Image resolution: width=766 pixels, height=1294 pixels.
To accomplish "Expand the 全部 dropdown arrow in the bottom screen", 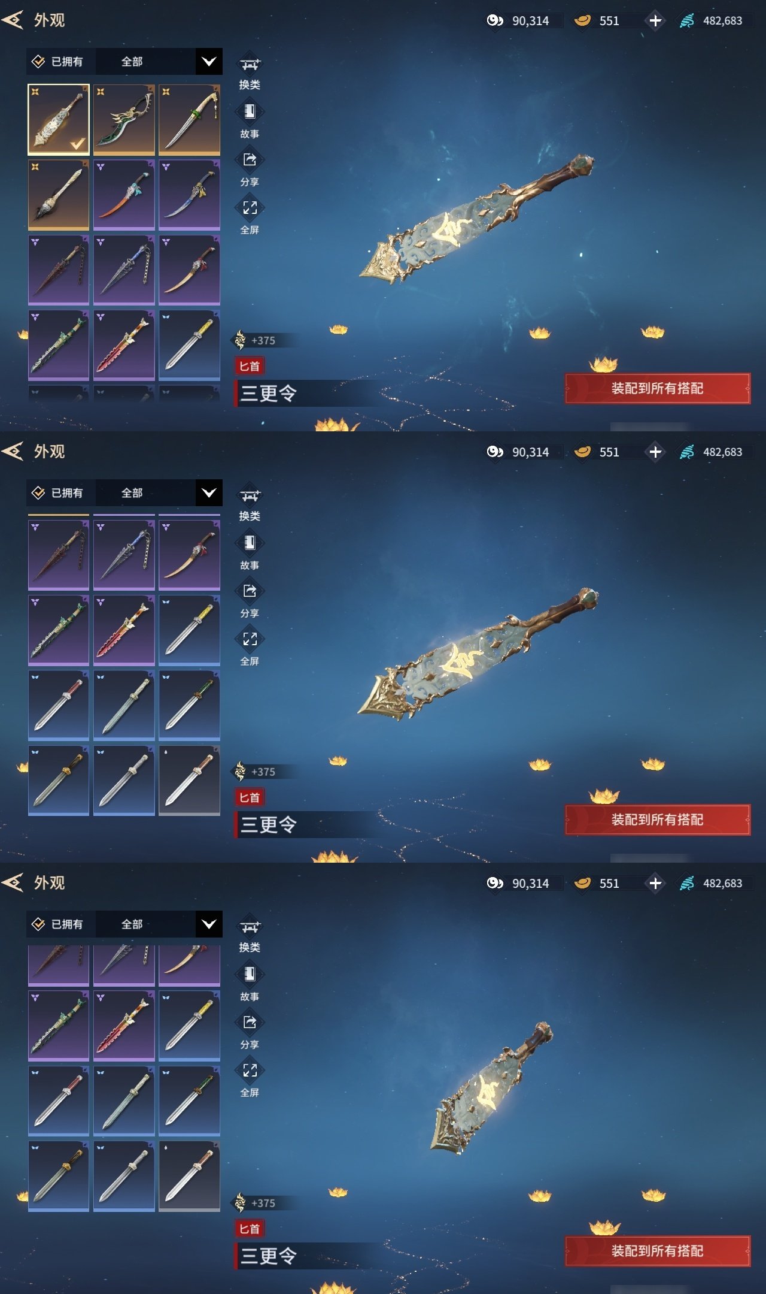I will (x=209, y=924).
